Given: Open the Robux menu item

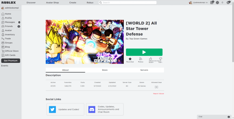Looking at the screenshot, I should tap(90, 3).
